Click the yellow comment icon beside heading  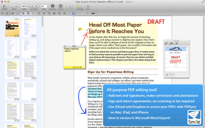pos(80,29)
